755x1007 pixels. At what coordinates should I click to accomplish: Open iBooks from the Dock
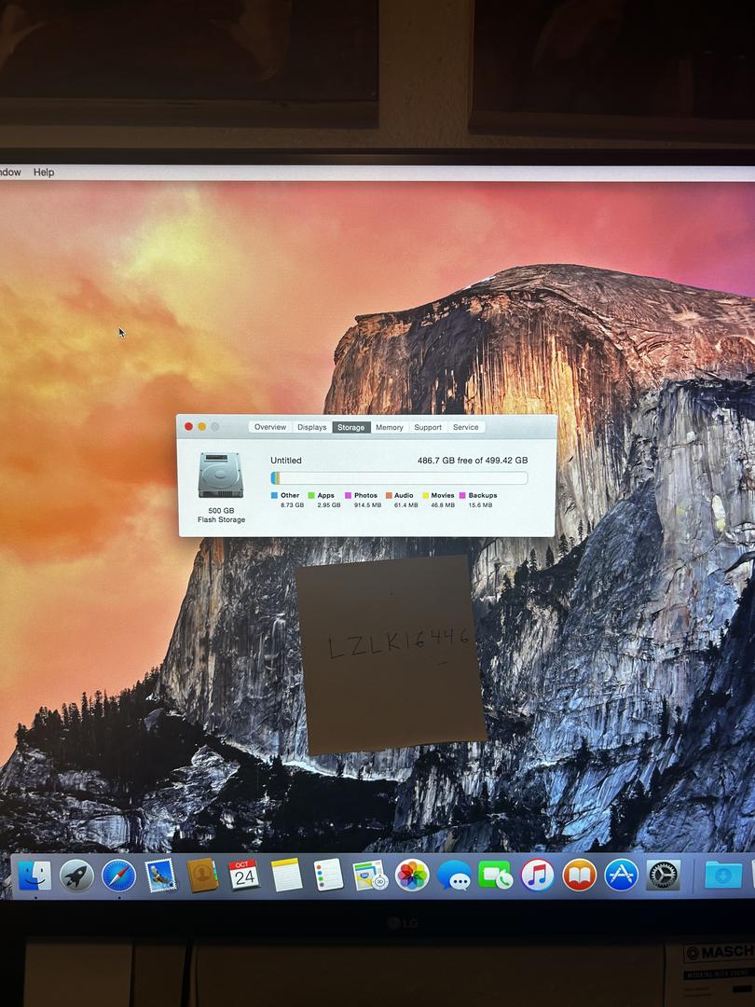pyautogui.click(x=579, y=876)
